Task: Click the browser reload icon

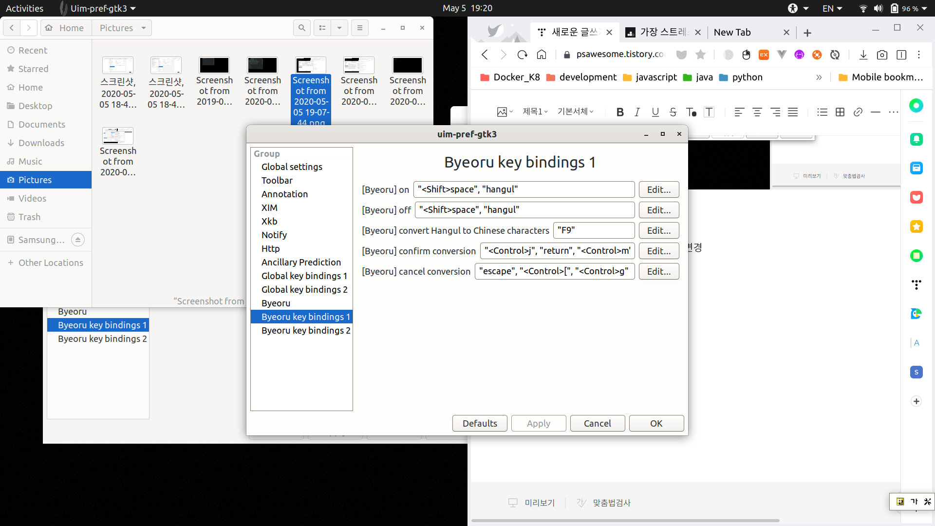Action: (x=523, y=55)
